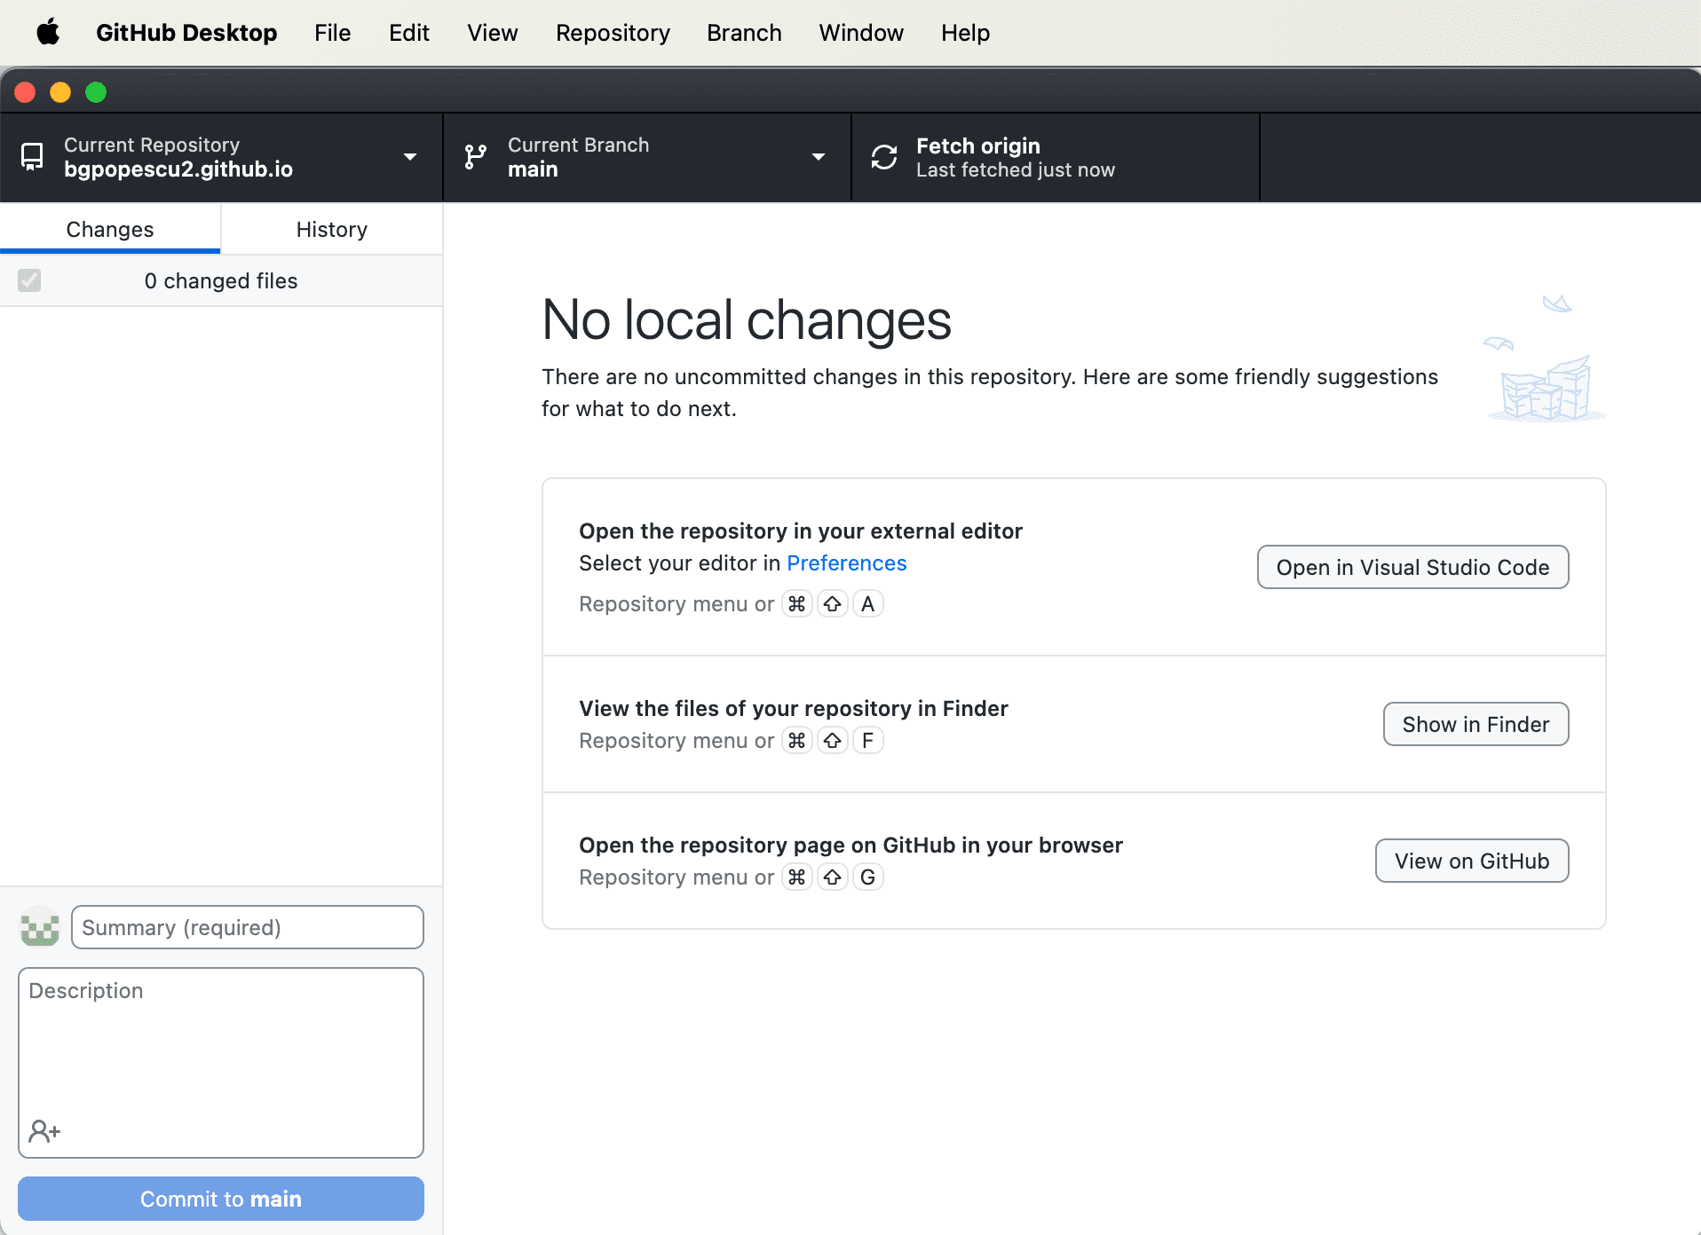The width and height of the screenshot is (1701, 1235).
Task: Click the green fullscreen window button
Action: [96, 92]
